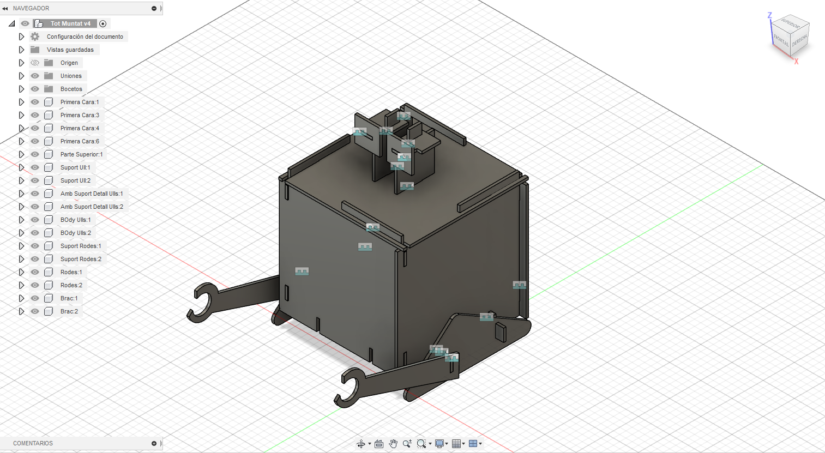Click the component icon of Rodes:1
Viewport: 825px width, 453px height.
coord(49,272)
